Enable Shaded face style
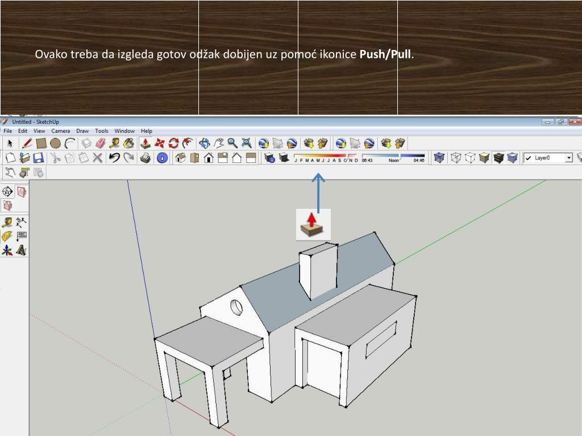This screenshot has height=436, width=582. (x=484, y=158)
